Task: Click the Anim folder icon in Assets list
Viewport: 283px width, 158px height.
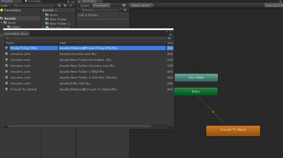Action: pyautogui.click(x=47, y=15)
